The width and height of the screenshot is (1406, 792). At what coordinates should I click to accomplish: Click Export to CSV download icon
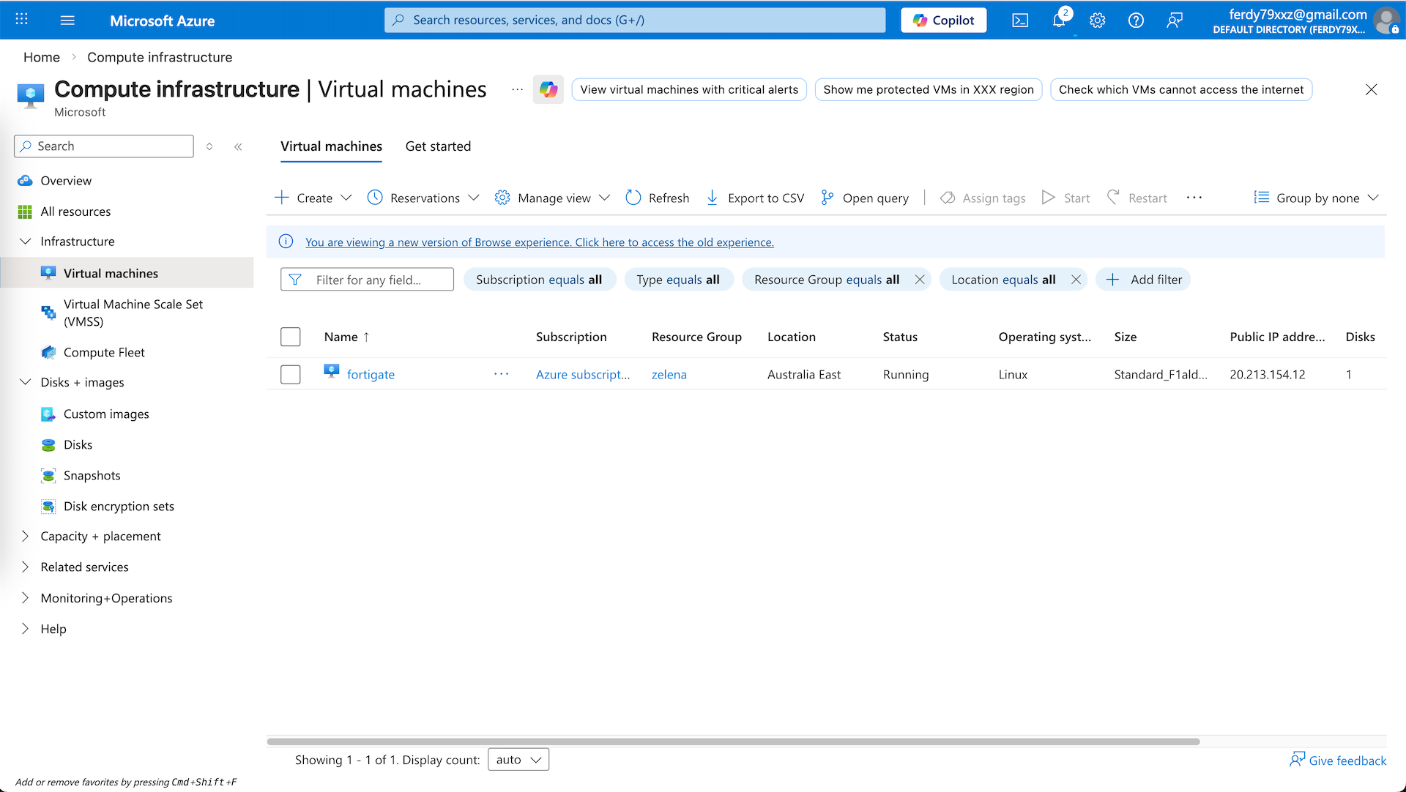(x=712, y=198)
